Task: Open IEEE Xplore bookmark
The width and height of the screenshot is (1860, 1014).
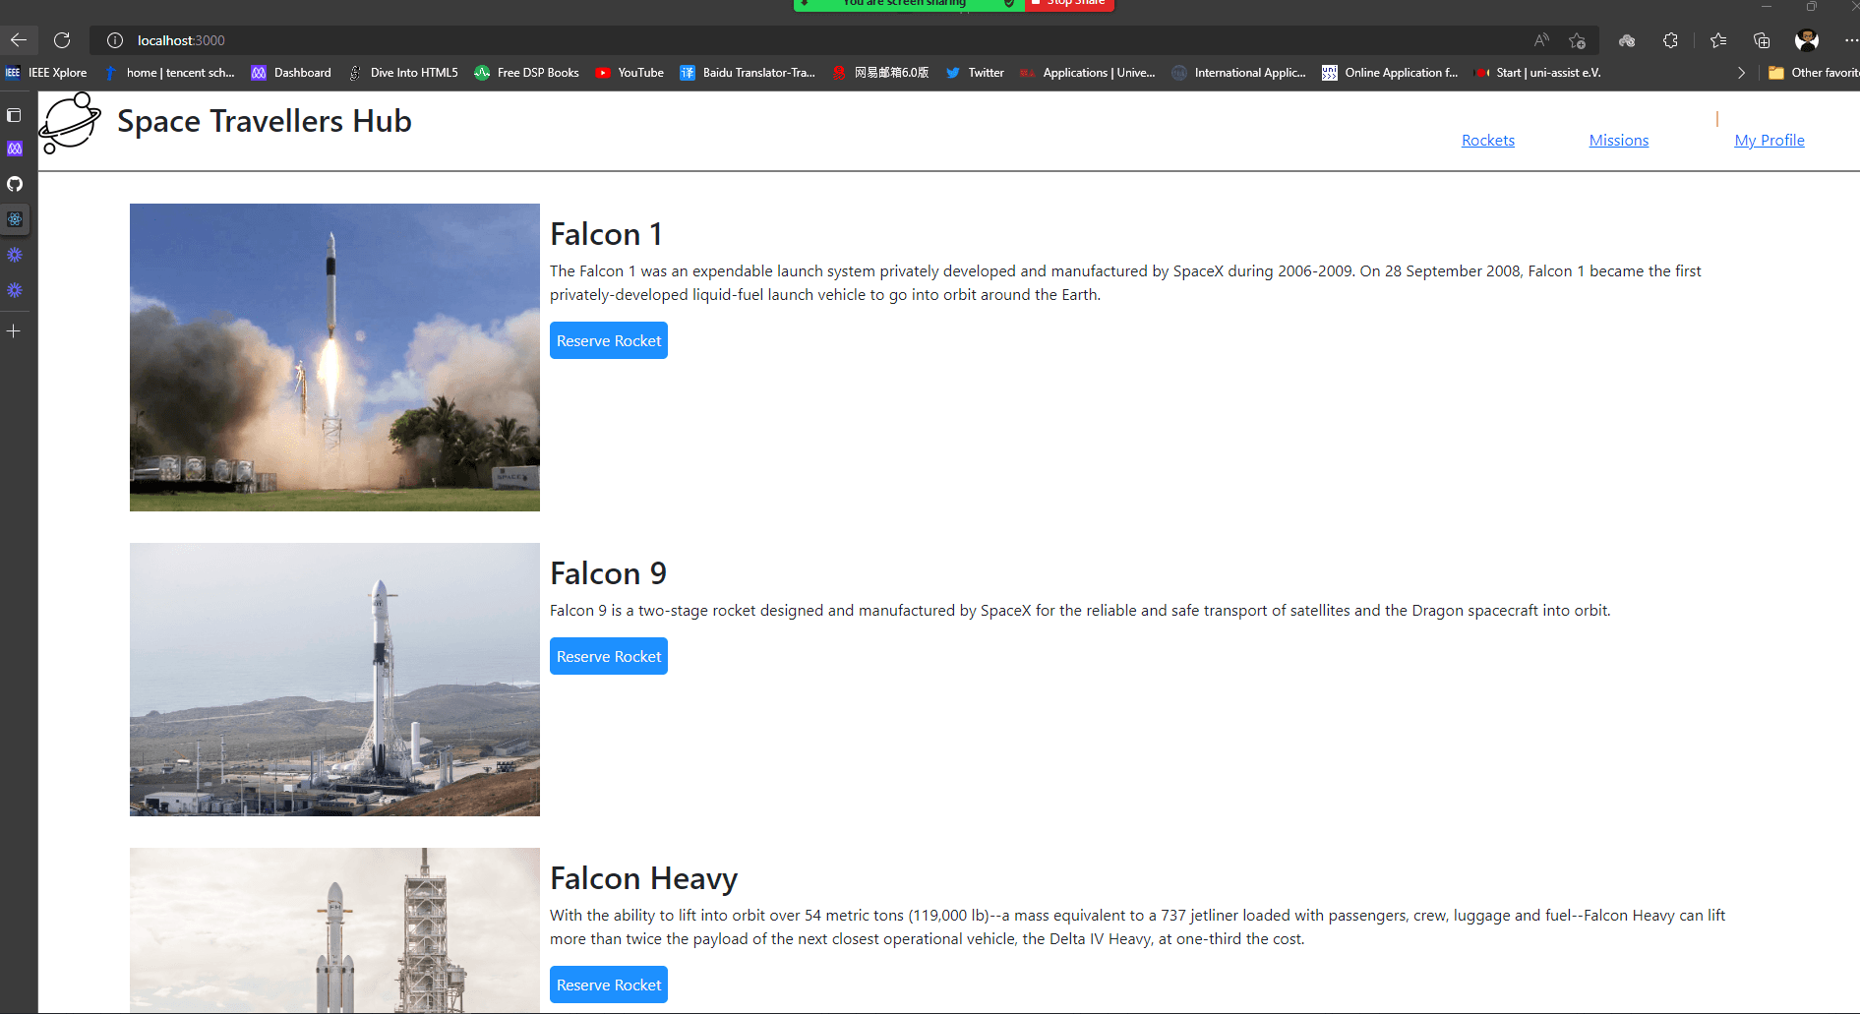Action: pyautogui.click(x=46, y=73)
